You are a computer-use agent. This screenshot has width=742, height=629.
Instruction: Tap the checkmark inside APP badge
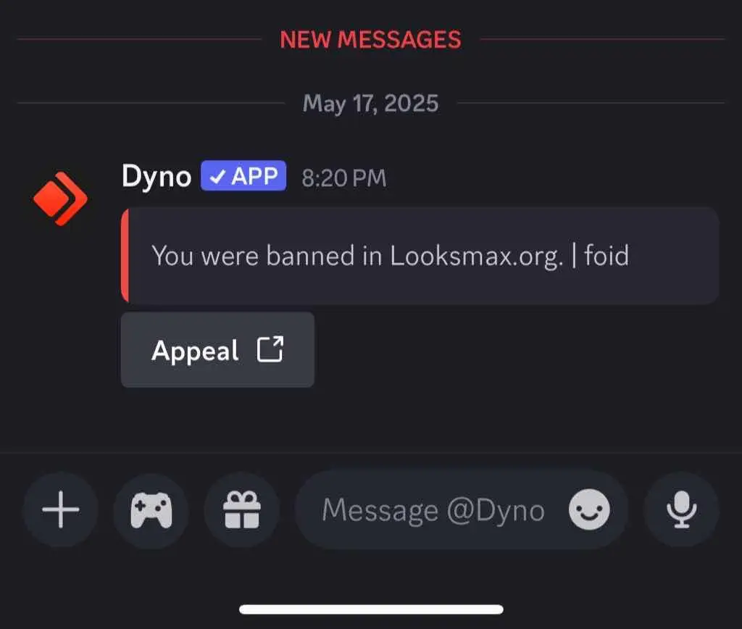(217, 177)
